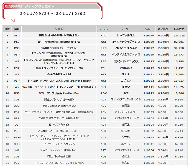The height and width of the screenshot is (166, 190).
Task: Click price 7,800円
Action: coord(163,48)
